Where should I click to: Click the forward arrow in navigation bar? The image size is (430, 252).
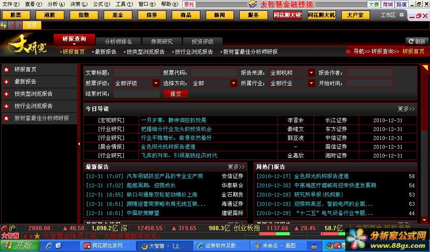coord(19,25)
